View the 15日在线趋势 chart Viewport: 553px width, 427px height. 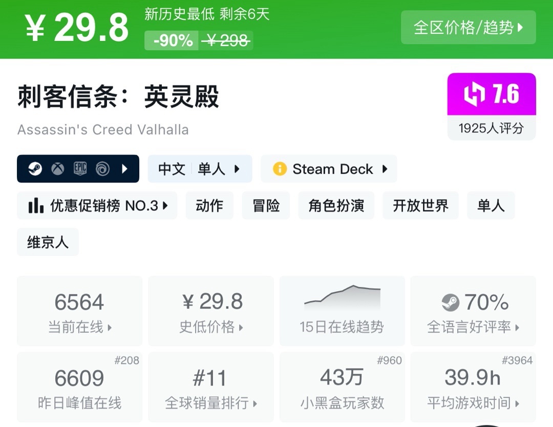[x=342, y=311]
